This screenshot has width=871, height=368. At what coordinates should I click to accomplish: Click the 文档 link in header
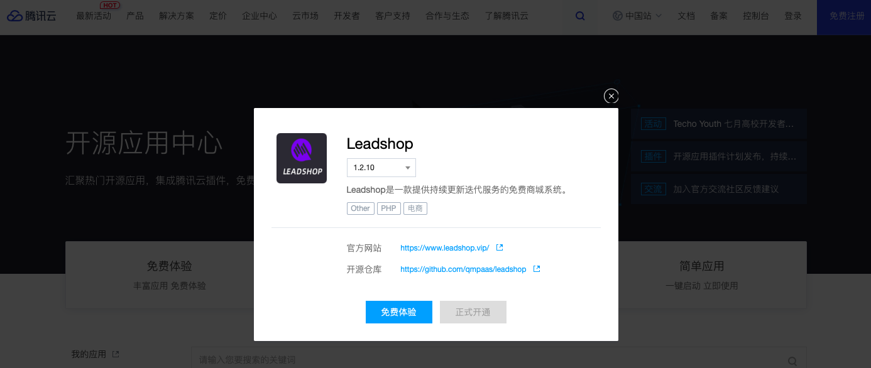(686, 16)
